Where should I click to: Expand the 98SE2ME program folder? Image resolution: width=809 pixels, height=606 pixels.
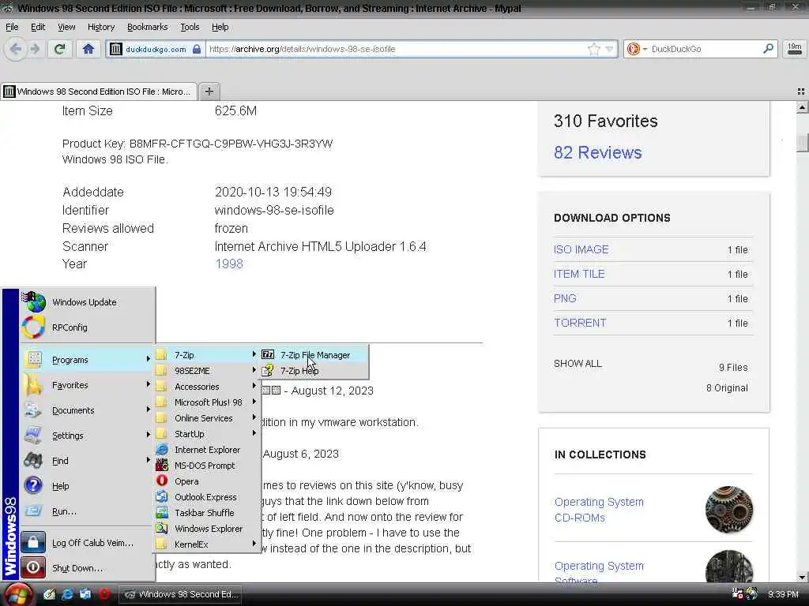pos(207,371)
